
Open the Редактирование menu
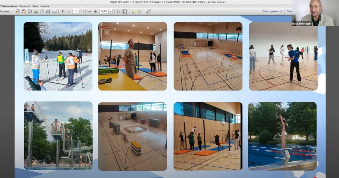click(8, 6)
